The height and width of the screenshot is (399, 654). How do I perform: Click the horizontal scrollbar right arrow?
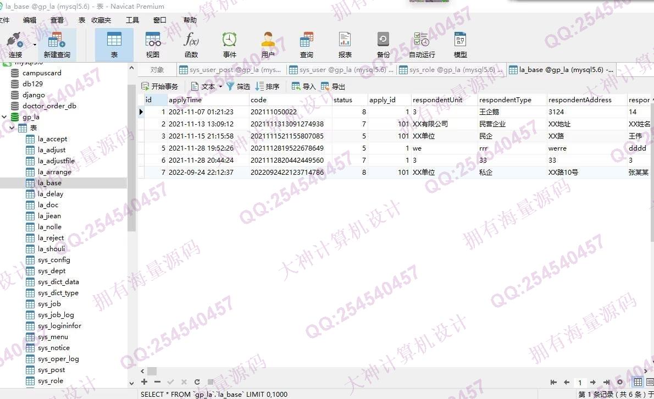646,370
